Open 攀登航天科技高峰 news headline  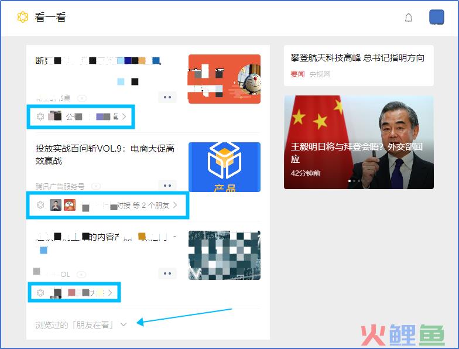point(357,58)
